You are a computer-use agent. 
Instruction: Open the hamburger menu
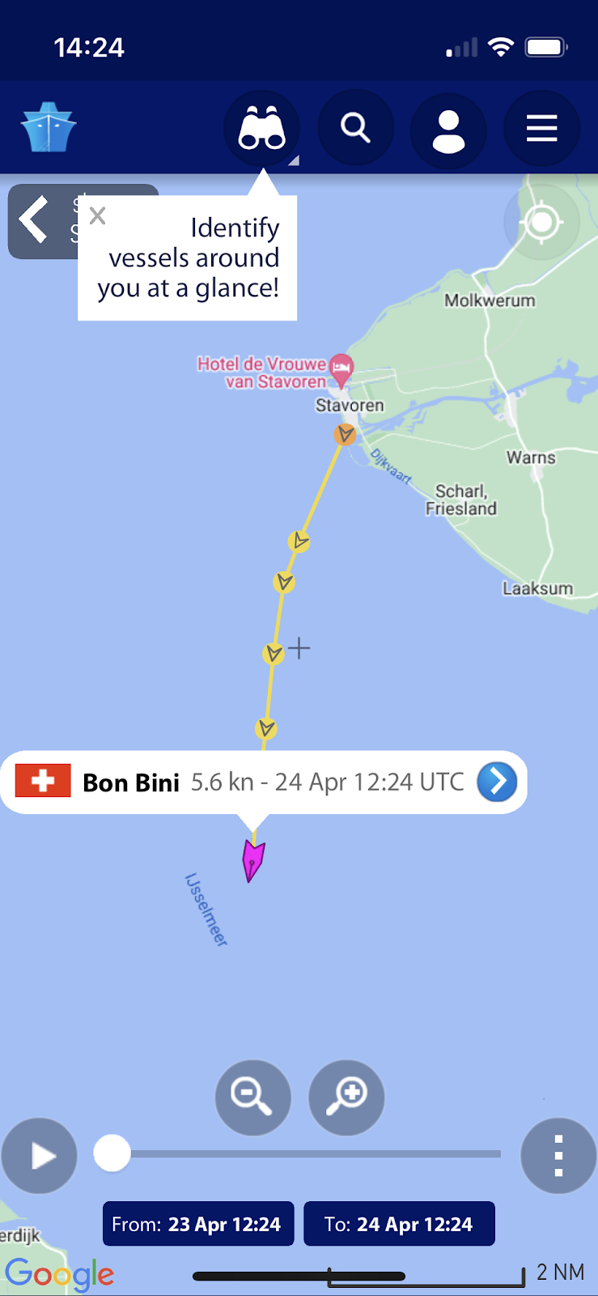tap(541, 128)
